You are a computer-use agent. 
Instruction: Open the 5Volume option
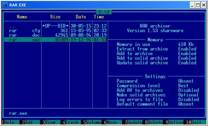(x=92, y=122)
